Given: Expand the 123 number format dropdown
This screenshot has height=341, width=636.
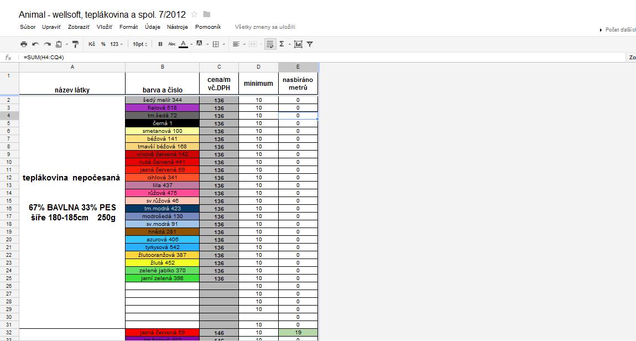Looking at the screenshot, I should pyautogui.click(x=116, y=44).
